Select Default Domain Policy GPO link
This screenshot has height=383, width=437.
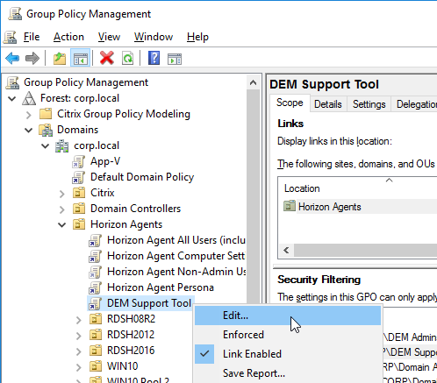(x=142, y=177)
